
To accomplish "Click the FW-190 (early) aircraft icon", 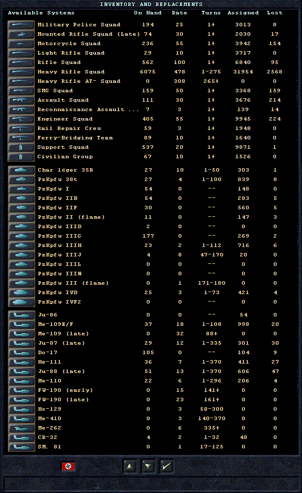I will [x=21, y=390].
